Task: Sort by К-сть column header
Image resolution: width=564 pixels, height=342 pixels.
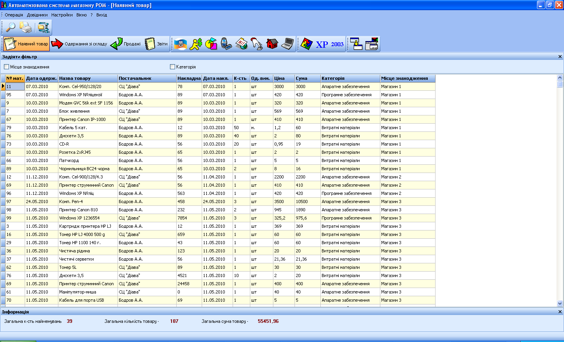Action: 241,78
